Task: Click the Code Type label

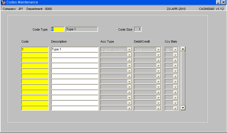Action: (x=40, y=29)
